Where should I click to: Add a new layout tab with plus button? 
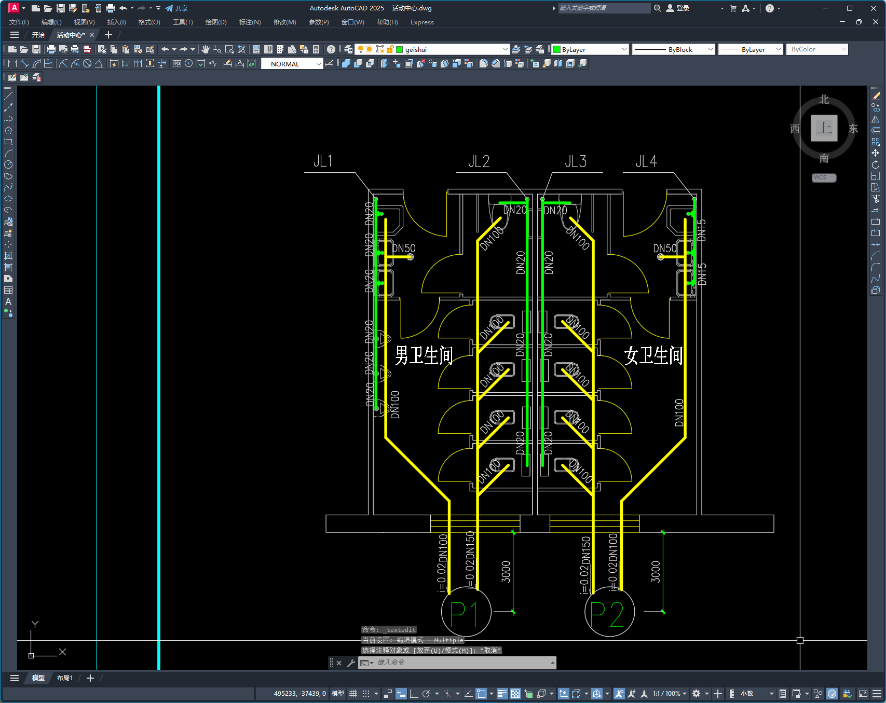click(90, 678)
